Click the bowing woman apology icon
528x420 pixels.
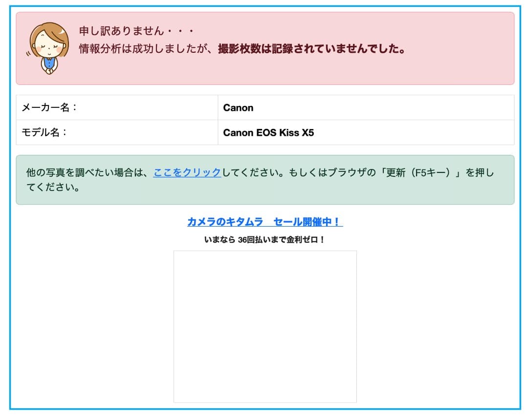[48, 48]
